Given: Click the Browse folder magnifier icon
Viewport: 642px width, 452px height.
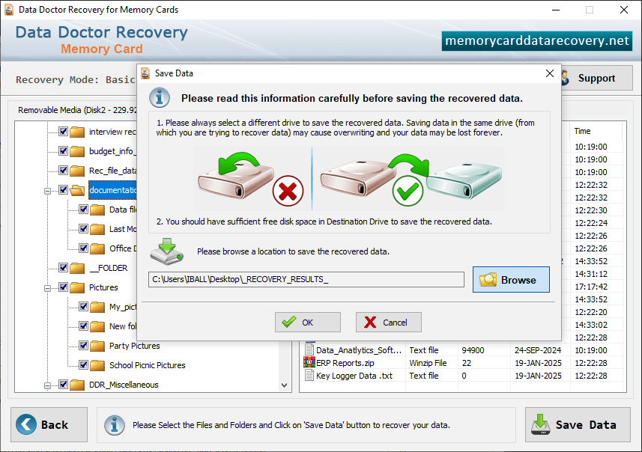Looking at the screenshot, I should (x=488, y=280).
